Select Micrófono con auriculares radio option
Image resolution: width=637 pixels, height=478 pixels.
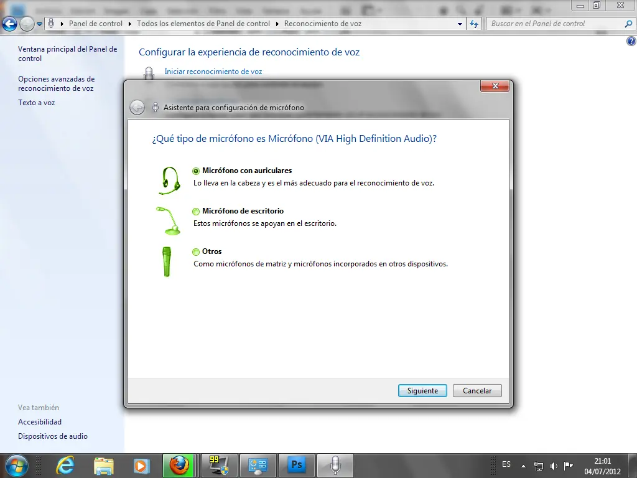tap(196, 171)
